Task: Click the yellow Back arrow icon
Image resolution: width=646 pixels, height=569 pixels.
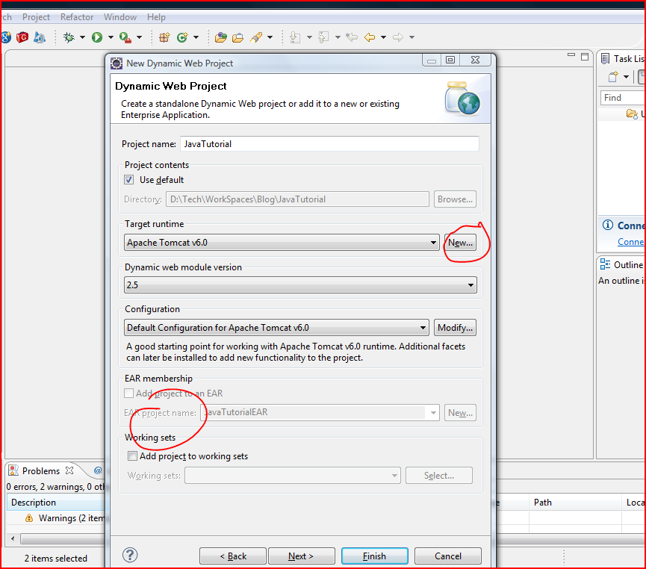Action: (x=370, y=37)
